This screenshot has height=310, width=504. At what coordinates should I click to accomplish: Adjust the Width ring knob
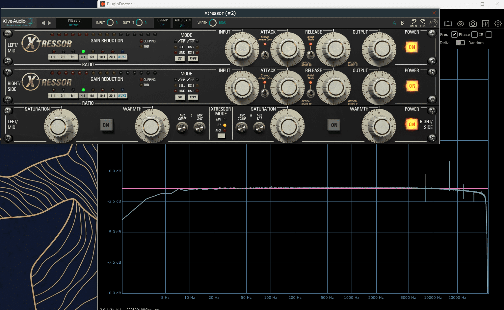[x=213, y=23]
